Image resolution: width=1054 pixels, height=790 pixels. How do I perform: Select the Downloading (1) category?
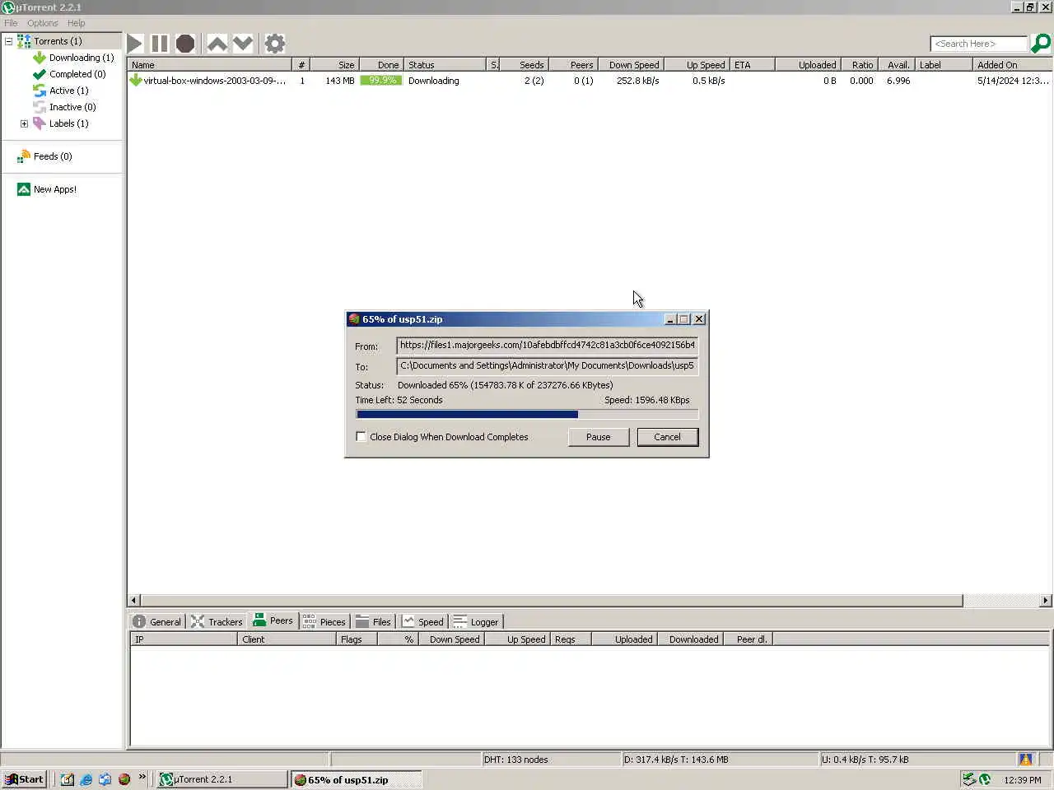coord(82,58)
